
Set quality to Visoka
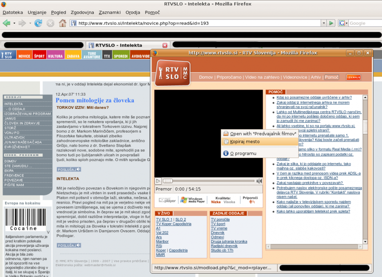point(229,202)
